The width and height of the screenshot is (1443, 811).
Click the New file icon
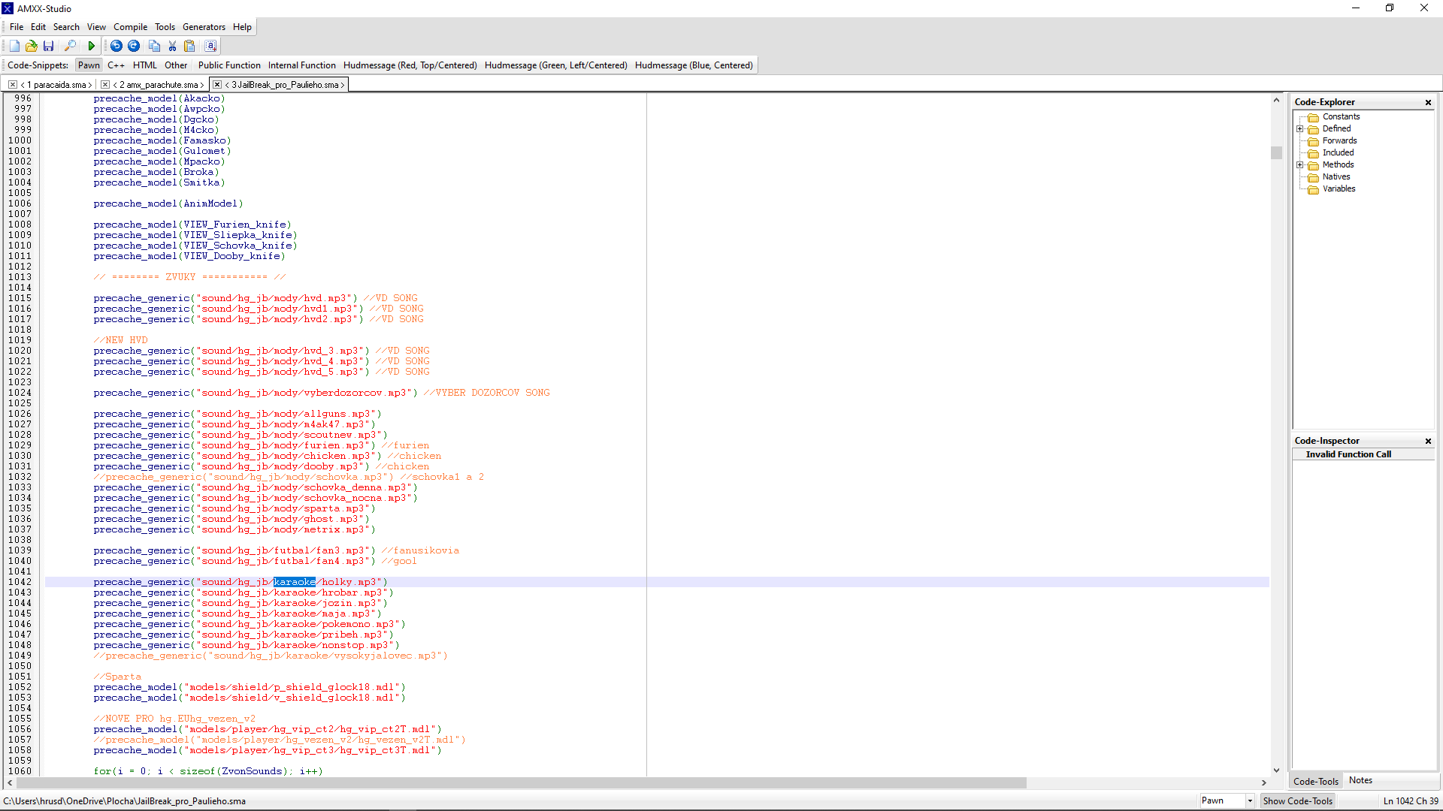(14, 46)
